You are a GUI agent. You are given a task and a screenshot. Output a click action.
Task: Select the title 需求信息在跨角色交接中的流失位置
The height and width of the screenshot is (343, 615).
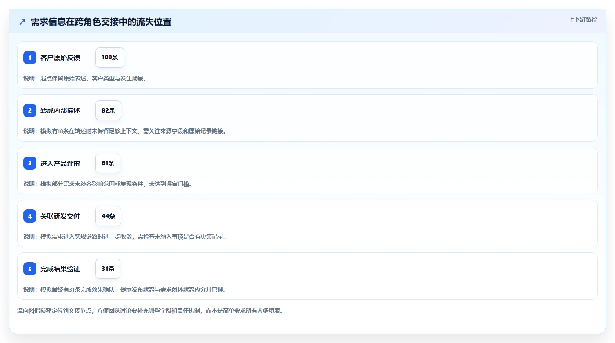pyautogui.click(x=101, y=22)
